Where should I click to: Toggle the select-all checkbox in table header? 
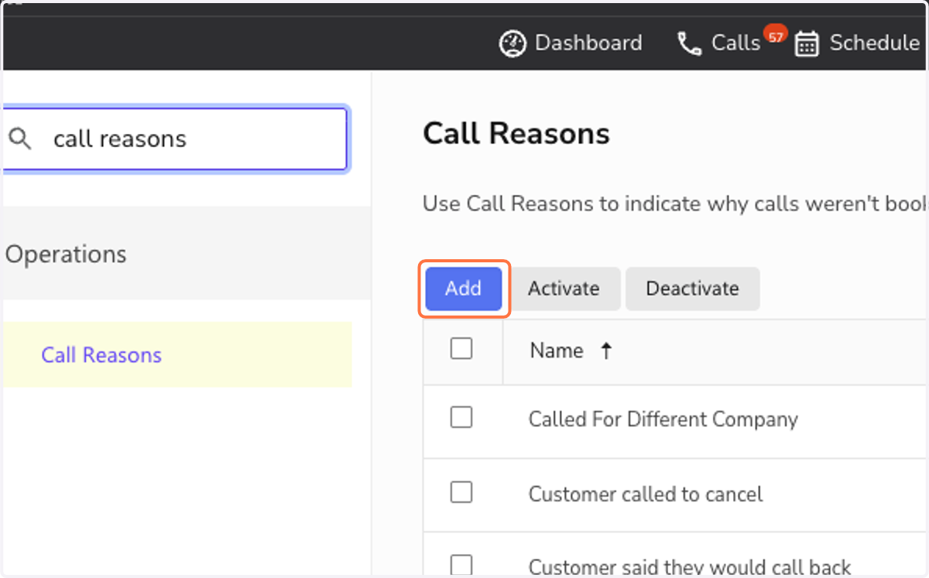461,350
